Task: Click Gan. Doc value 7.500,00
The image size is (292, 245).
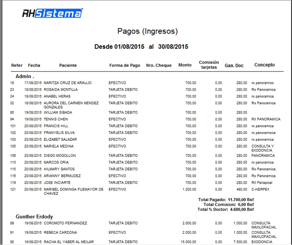Action: [x=240, y=242]
